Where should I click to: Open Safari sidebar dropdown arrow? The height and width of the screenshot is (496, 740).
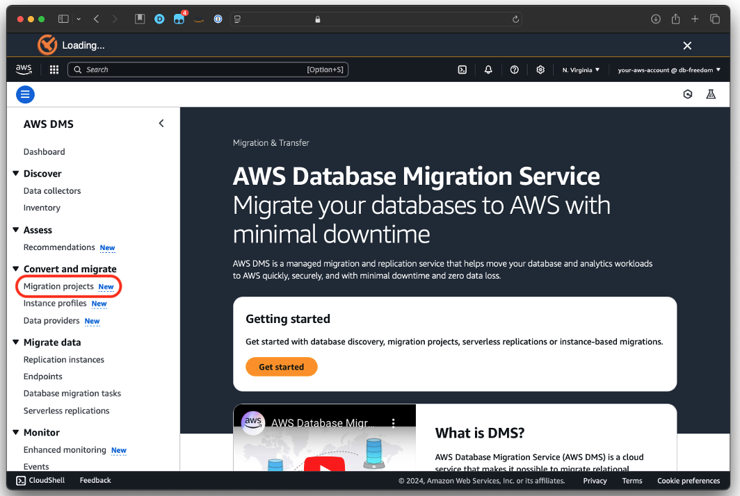79,19
